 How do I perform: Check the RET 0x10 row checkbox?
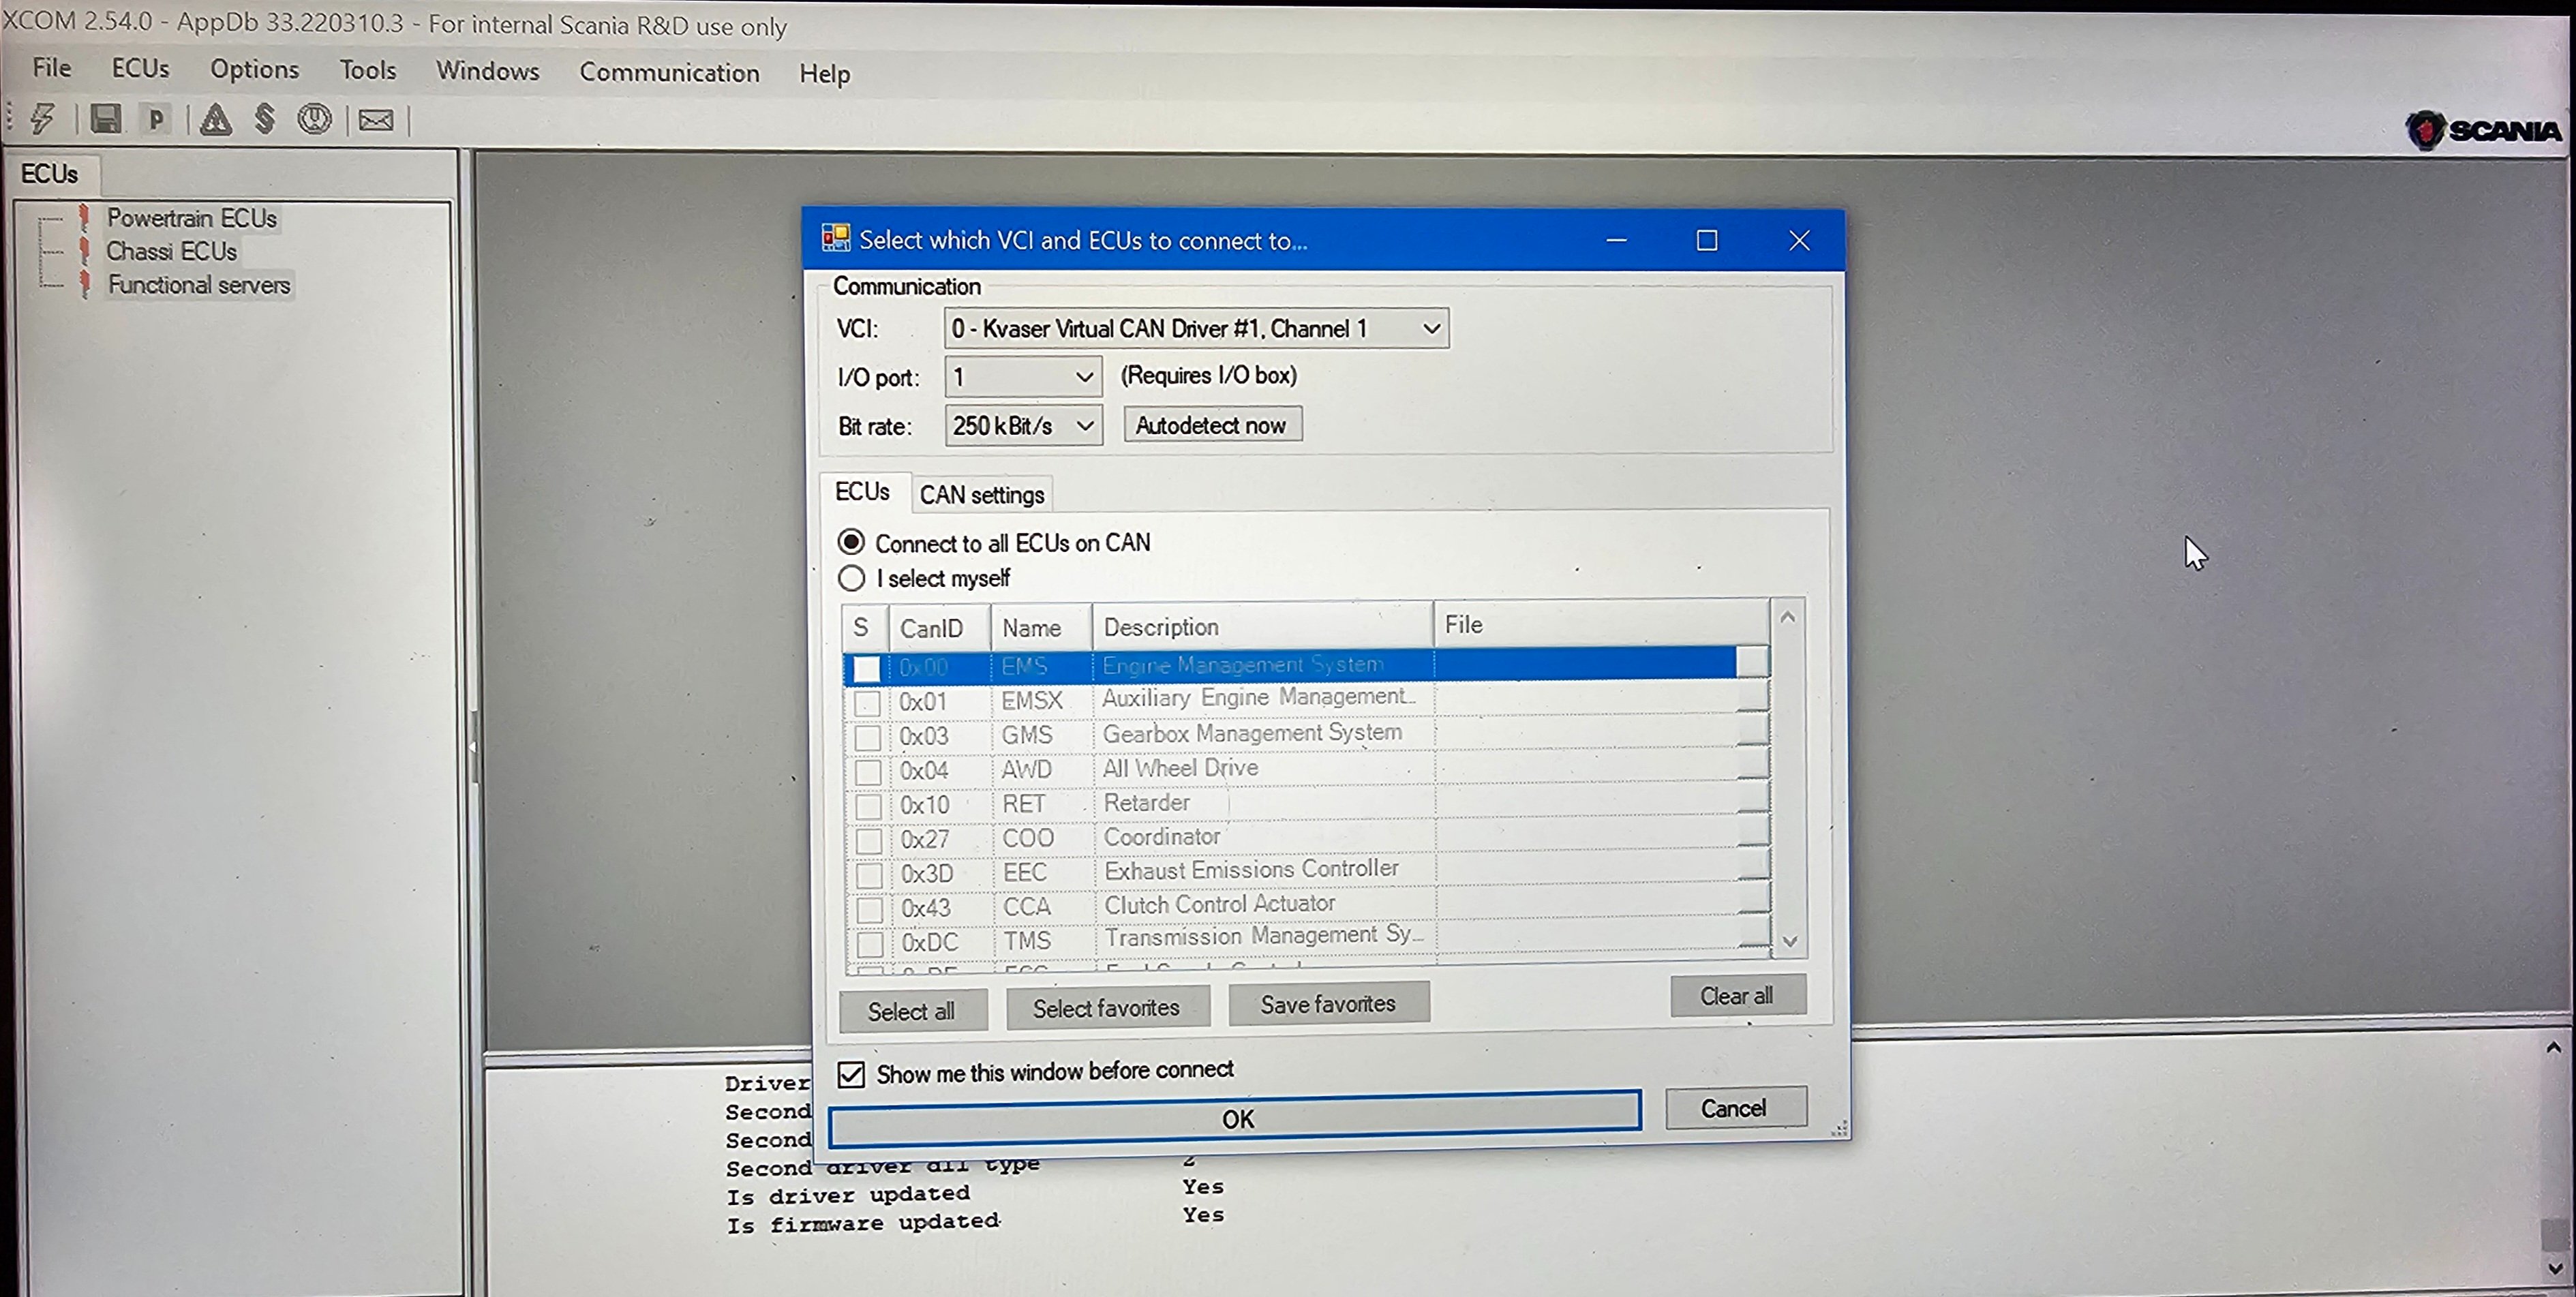point(869,806)
